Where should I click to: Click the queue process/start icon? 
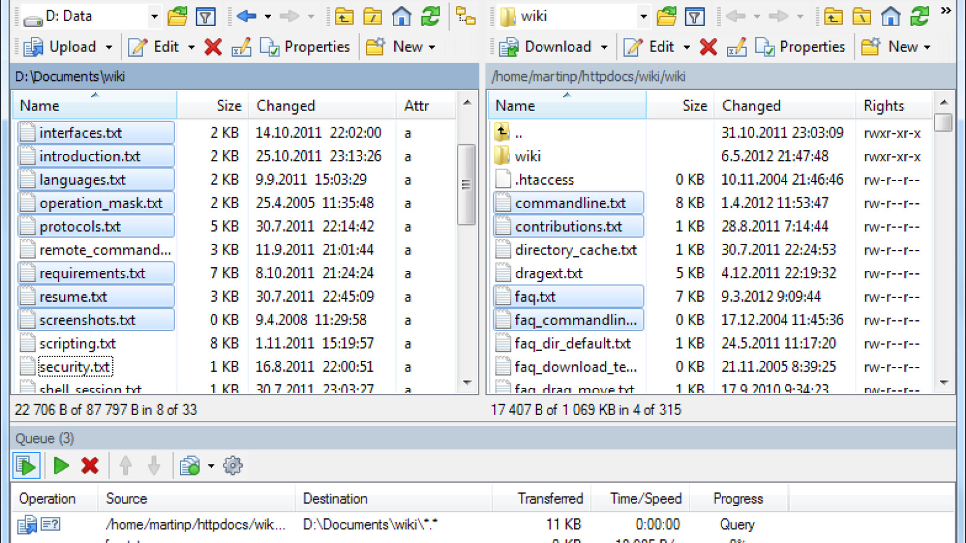click(27, 466)
